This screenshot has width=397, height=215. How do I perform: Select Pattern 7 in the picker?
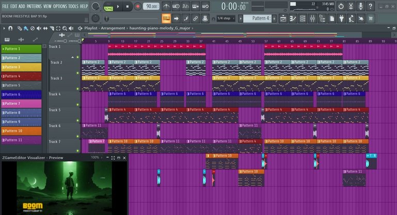coord(21,103)
